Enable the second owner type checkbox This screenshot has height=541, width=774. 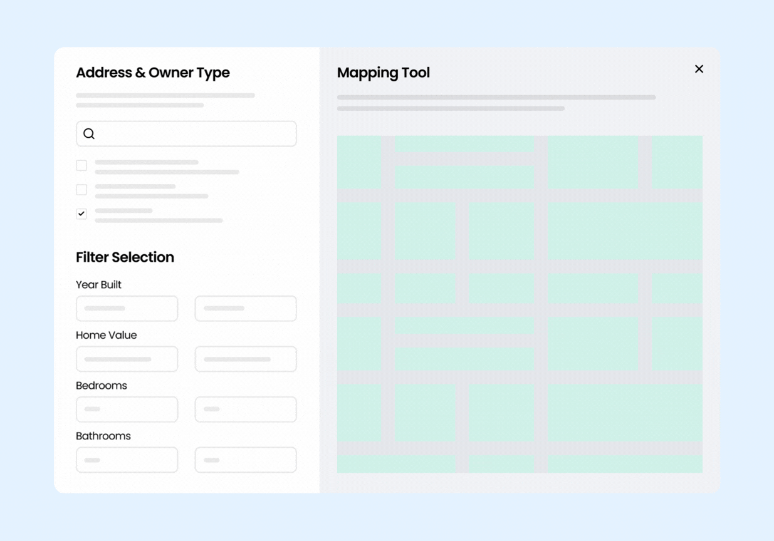coord(81,189)
